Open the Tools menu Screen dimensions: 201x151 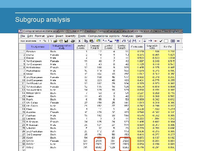[82, 36]
